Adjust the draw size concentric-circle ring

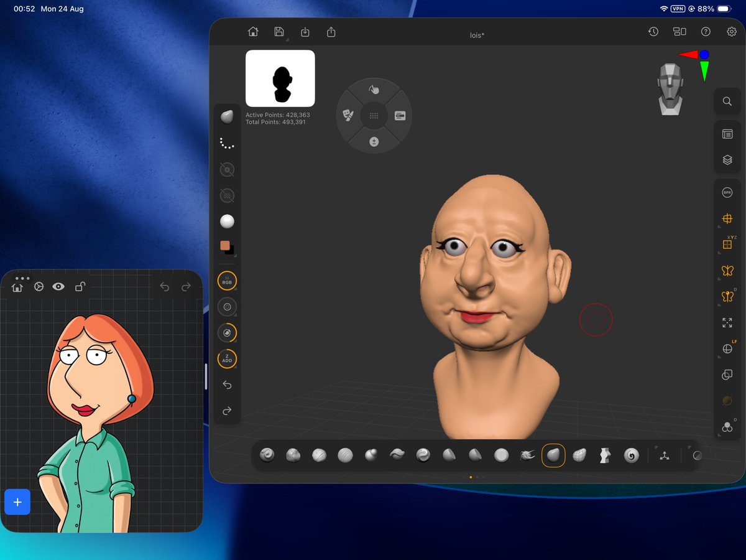tap(227, 307)
